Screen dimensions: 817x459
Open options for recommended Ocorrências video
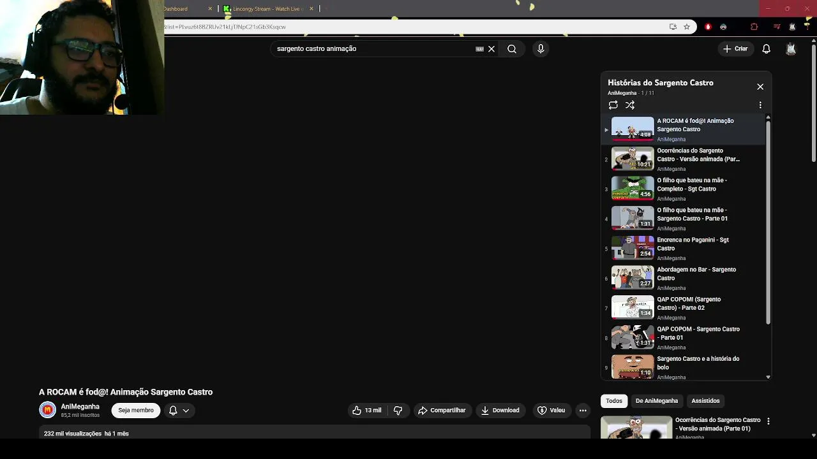click(x=768, y=421)
